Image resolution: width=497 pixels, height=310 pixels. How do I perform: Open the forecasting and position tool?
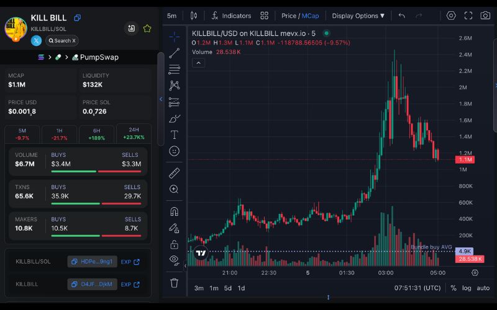[x=175, y=102]
